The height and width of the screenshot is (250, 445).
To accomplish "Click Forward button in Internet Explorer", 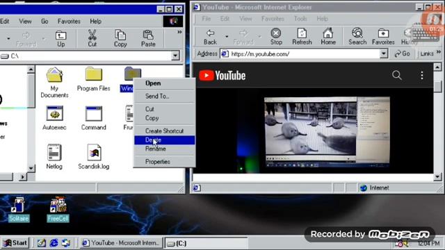I will [243, 37].
